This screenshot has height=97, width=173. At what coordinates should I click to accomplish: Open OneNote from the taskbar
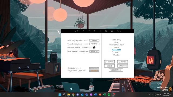(91, 95)
